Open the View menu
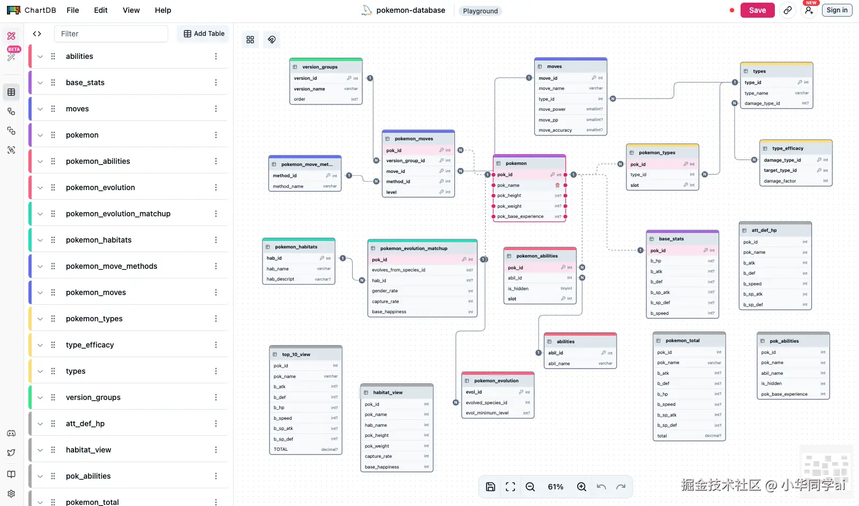This screenshot has width=859, height=506. [131, 10]
